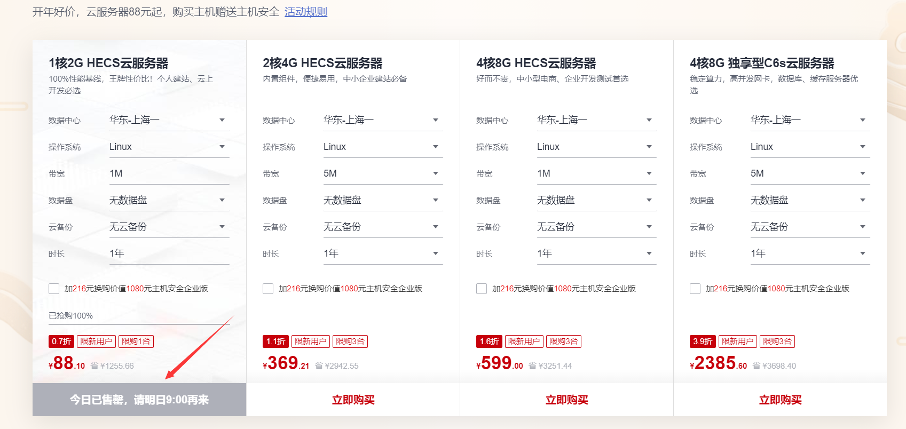The height and width of the screenshot is (429, 906).
Task: Click the ¥369.21 price
Action: click(286, 363)
